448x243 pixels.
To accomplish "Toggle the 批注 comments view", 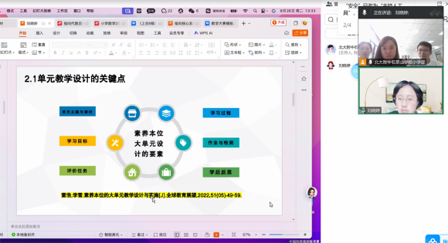I will tap(160, 235).
